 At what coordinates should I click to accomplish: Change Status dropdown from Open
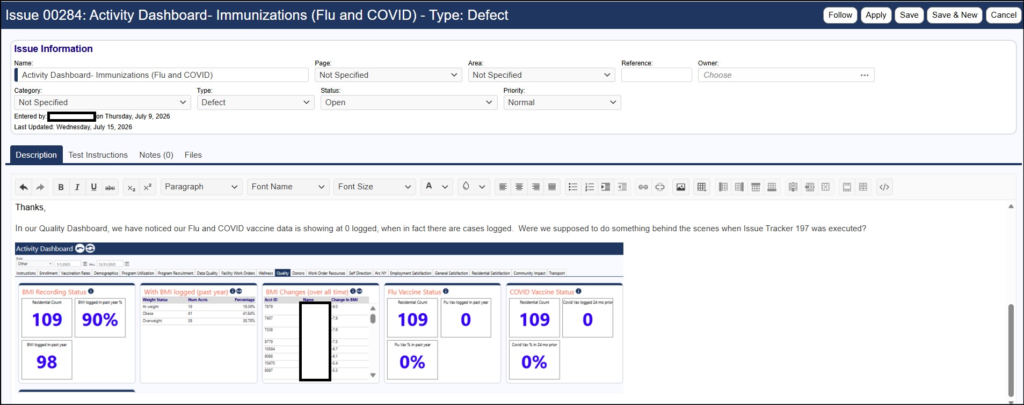click(409, 102)
